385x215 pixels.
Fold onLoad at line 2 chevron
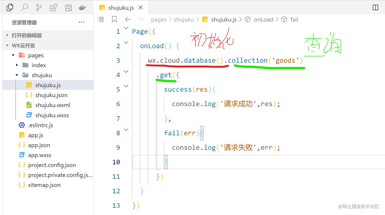pos(126,42)
